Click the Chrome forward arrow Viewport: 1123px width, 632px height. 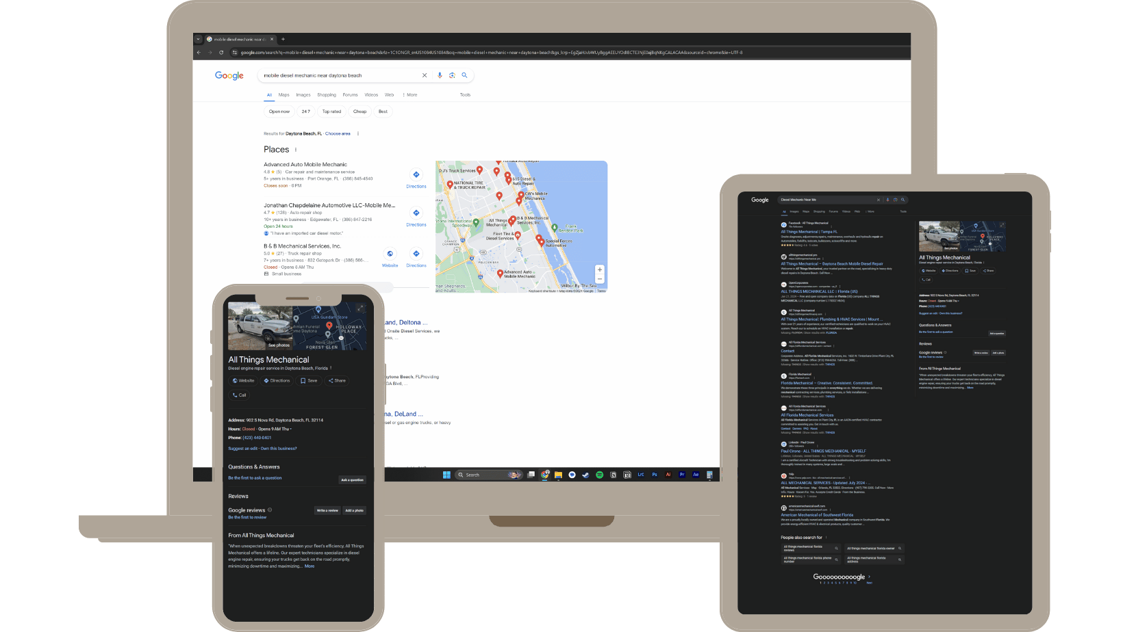point(210,52)
